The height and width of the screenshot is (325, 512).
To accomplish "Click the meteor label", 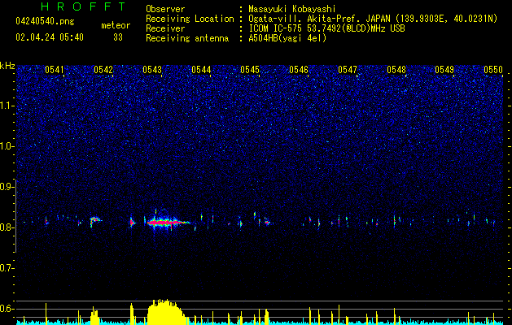I will 116,25.
